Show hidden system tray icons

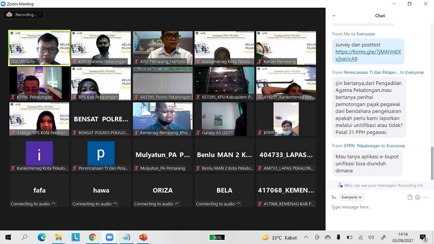tap(306, 237)
